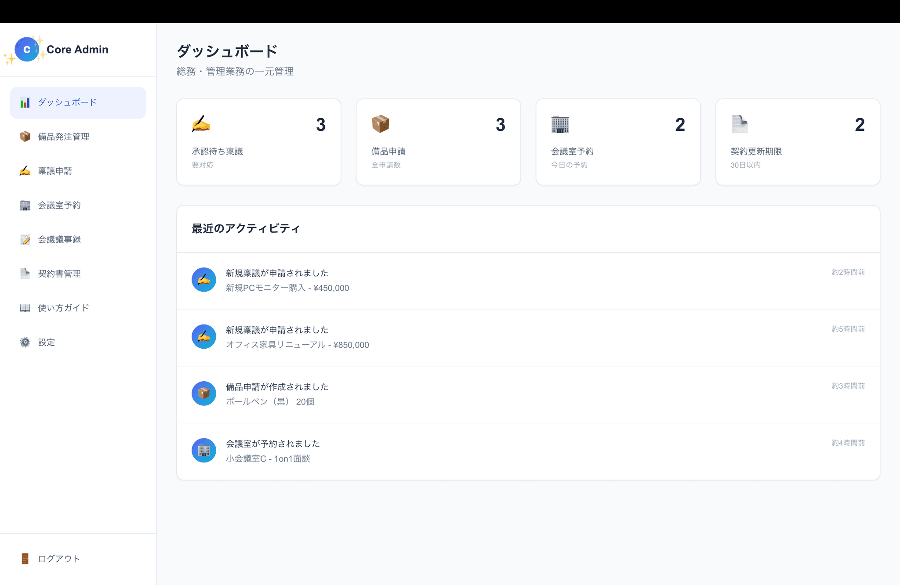Click the blue package circle beside ボールペン activity
The image size is (900, 585).
203,393
